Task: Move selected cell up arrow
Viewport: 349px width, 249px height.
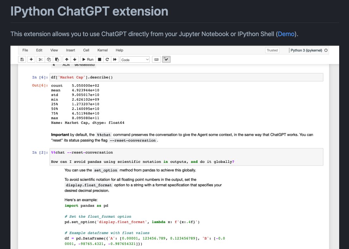Action: pos(67,60)
